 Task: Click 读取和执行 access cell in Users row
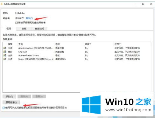60,59
